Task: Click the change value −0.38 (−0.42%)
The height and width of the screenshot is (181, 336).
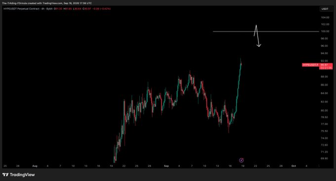Action: pyautogui.click(x=102, y=9)
